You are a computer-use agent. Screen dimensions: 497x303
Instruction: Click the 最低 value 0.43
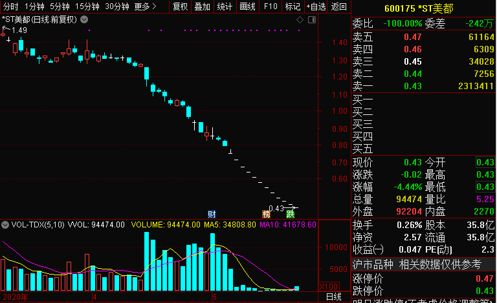[x=485, y=187]
